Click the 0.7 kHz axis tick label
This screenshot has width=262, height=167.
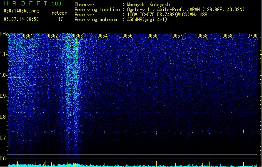pos(3,138)
